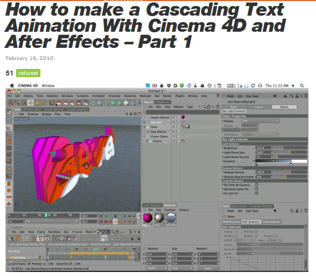The image size is (316, 276).
Task: Open the Selection menu
Action: 52,96
